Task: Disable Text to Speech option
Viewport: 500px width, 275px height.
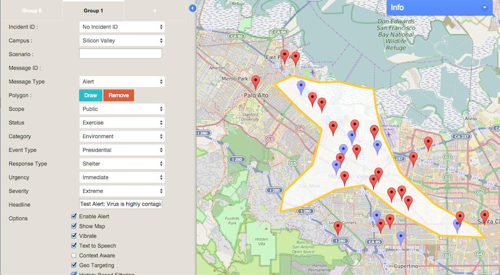Action: pos(74,246)
